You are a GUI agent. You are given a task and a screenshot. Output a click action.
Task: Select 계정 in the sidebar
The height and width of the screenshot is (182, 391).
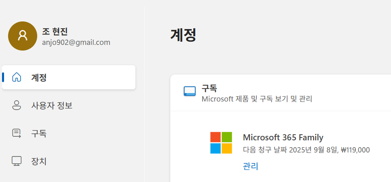(69, 77)
